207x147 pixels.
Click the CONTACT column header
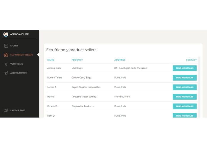coord(191,60)
